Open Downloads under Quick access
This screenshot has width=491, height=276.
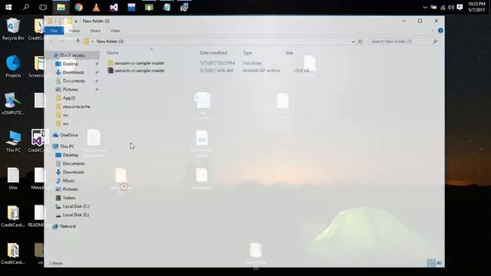tap(74, 72)
